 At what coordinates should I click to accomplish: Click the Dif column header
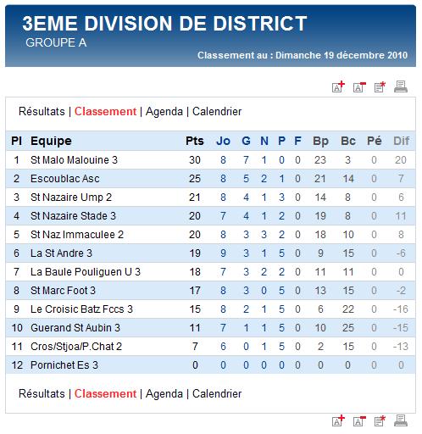401,141
